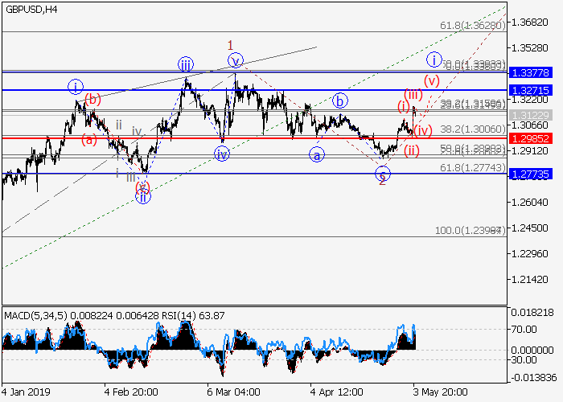This screenshot has width=563, height=402.
Task: Click the GBPUSD,H4 chart title
Action: (x=28, y=8)
